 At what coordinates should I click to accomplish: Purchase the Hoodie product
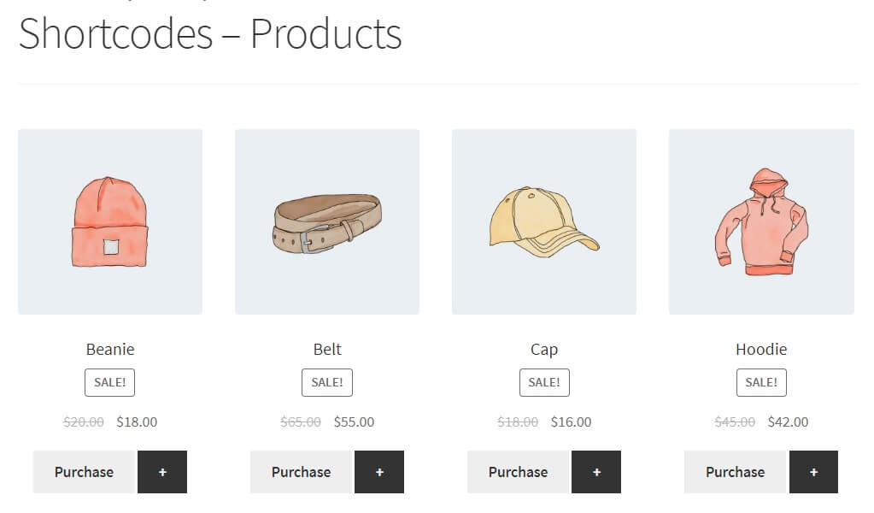736,472
